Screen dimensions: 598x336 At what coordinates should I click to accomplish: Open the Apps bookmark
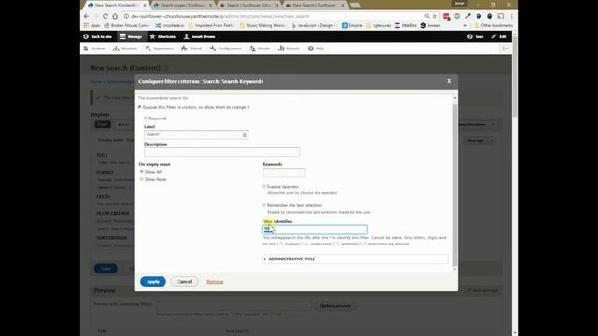tap(92, 25)
